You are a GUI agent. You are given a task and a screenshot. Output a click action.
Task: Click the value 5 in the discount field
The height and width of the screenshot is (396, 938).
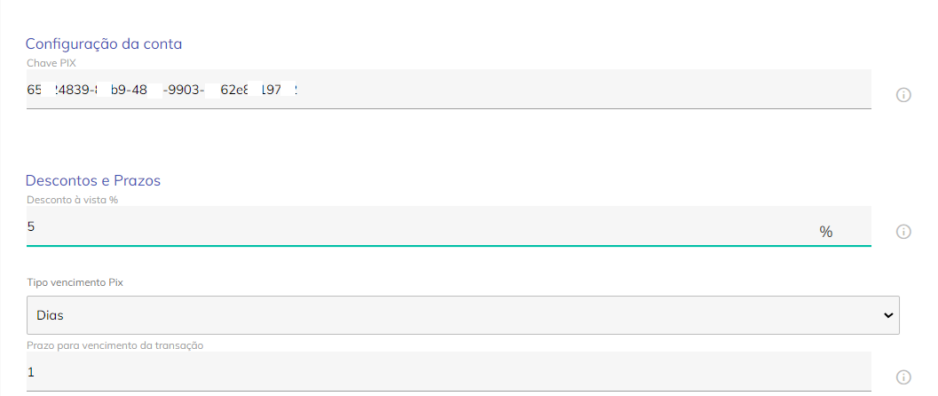click(x=30, y=226)
